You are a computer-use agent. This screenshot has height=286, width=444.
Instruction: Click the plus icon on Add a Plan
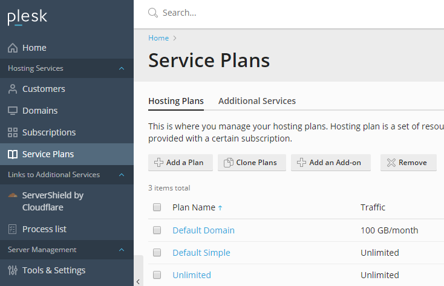(158, 163)
